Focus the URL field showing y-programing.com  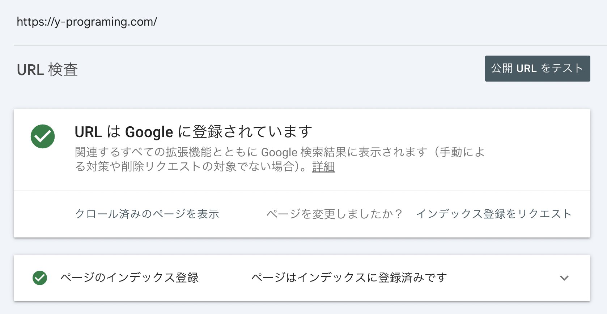coord(87,22)
